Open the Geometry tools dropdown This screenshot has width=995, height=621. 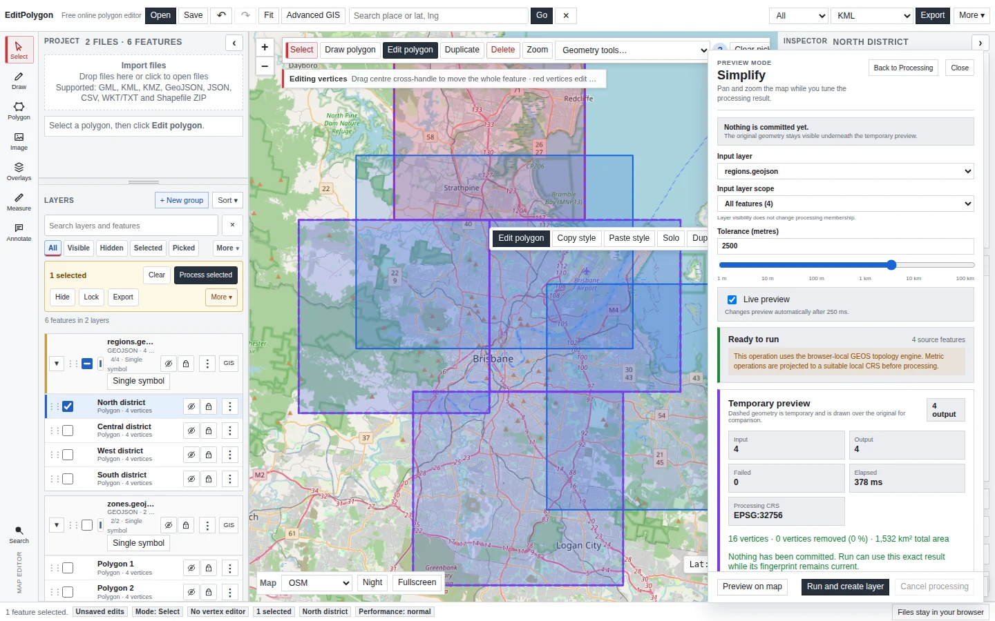pyautogui.click(x=632, y=50)
